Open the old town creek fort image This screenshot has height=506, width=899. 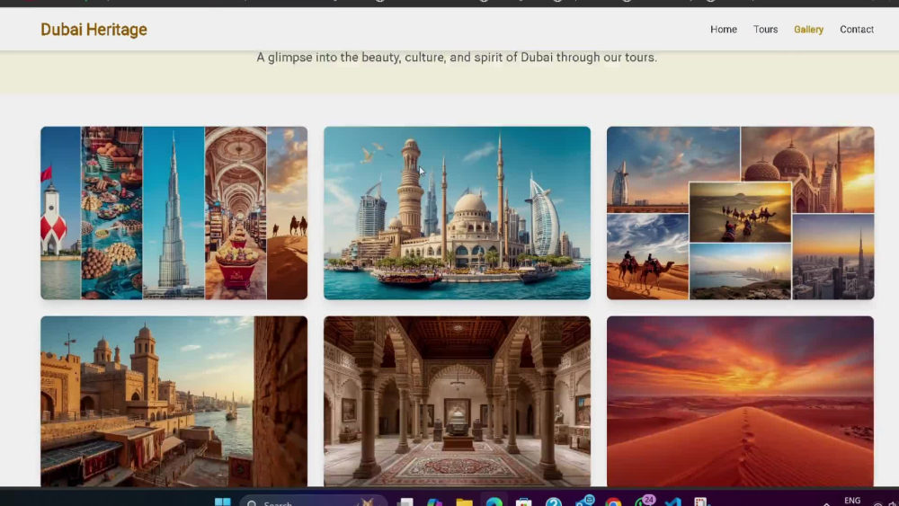(174, 401)
